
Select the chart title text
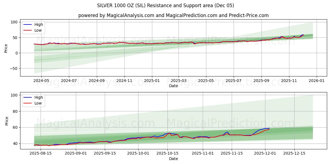pos(165,5)
